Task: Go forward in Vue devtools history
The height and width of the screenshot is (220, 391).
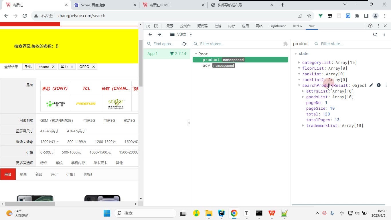Action: [159, 34]
